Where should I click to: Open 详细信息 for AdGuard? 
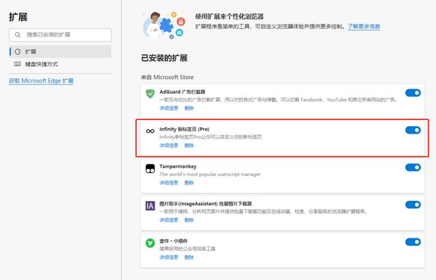tap(168, 108)
